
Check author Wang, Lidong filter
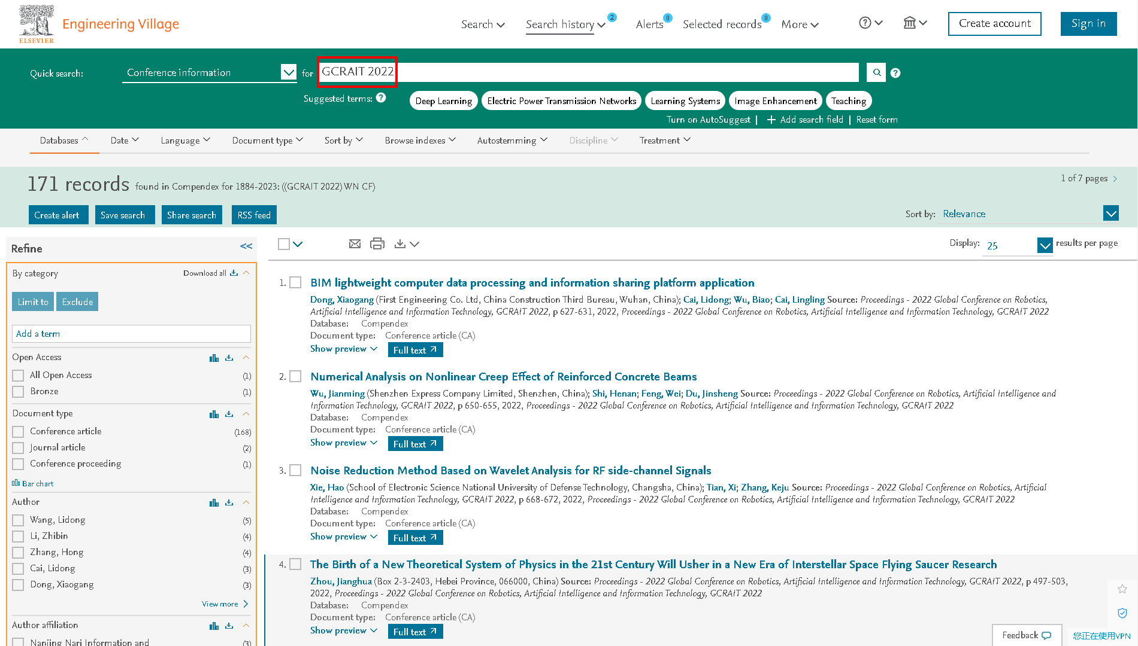18,520
